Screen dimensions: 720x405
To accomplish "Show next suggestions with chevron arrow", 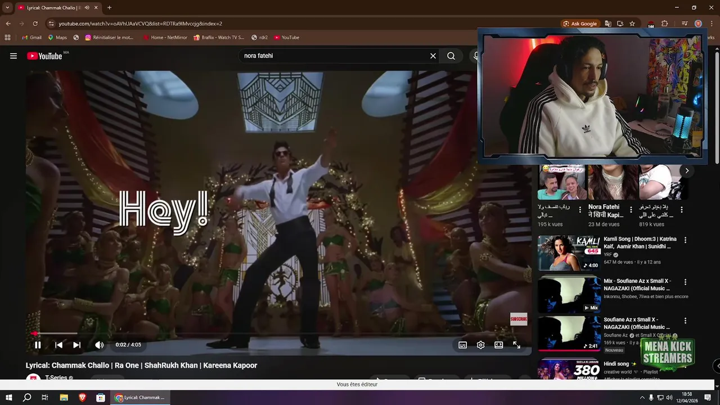I will (687, 170).
